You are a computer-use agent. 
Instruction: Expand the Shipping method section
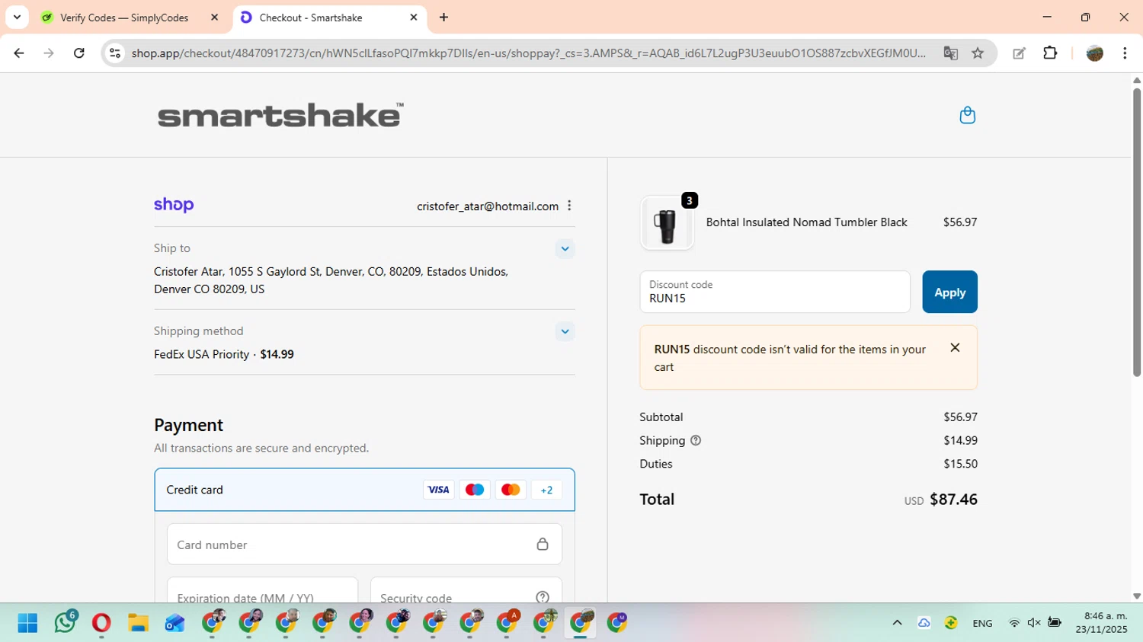[x=565, y=331]
